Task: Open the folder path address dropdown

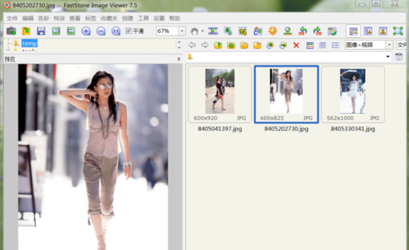Action: coord(388,57)
